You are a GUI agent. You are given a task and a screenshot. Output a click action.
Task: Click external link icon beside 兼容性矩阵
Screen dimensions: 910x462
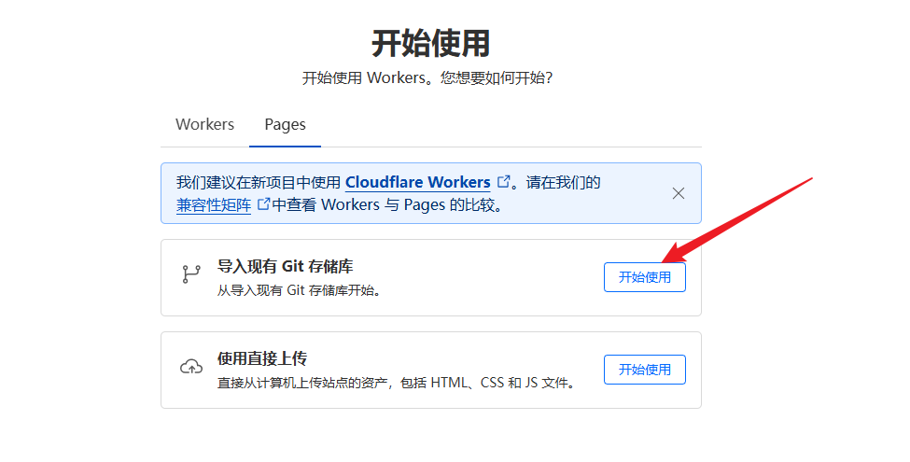[263, 204]
